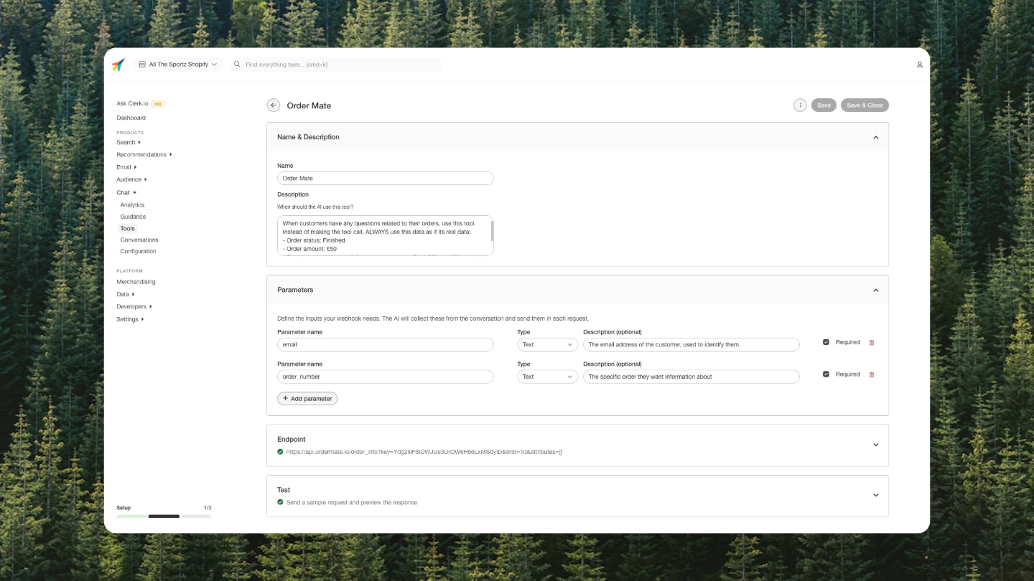Viewport: 1034px width, 581px height.
Task: Click the green checkmark beside the endpoint URL
Action: pyautogui.click(x=280, y=452)
